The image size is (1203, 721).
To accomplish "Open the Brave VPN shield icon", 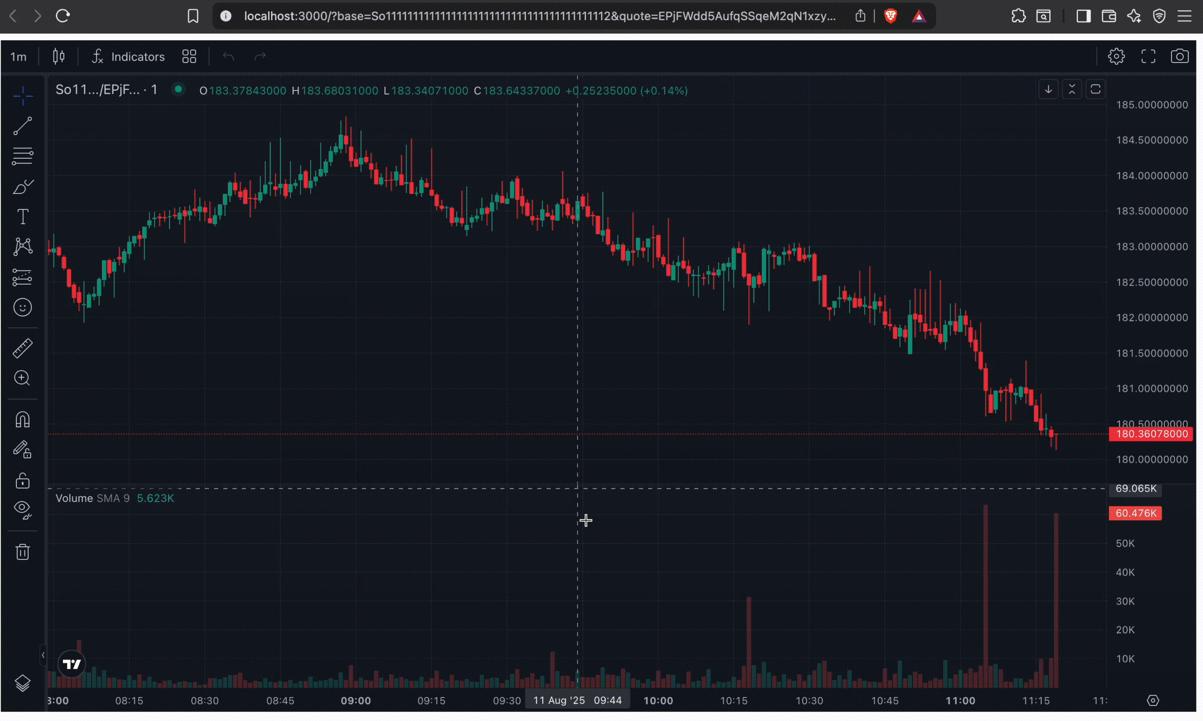I will click(1159, 16).
